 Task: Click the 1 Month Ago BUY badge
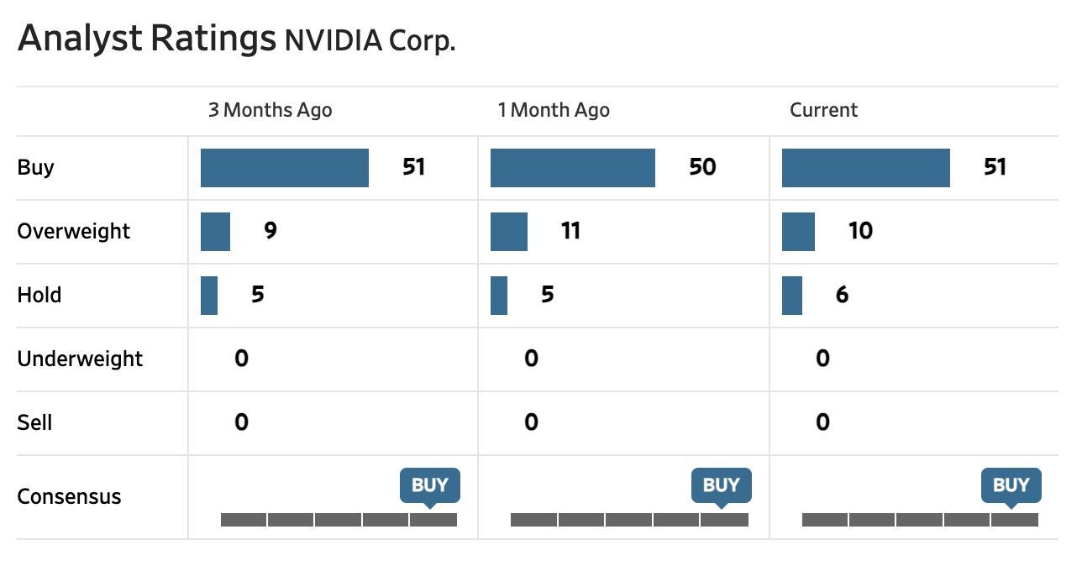click(721, 485)
